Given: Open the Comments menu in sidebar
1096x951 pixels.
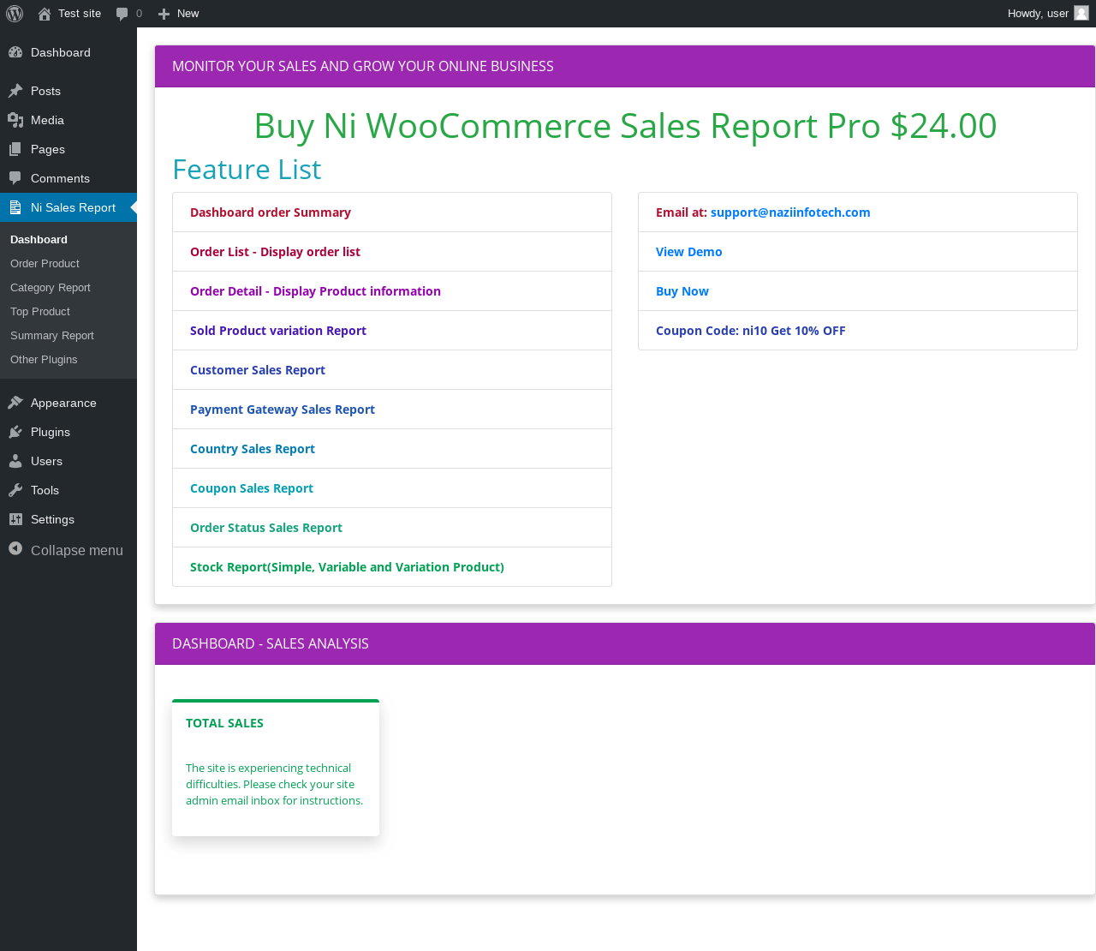Looking at the screenshot, I should (x=68, y=178).
